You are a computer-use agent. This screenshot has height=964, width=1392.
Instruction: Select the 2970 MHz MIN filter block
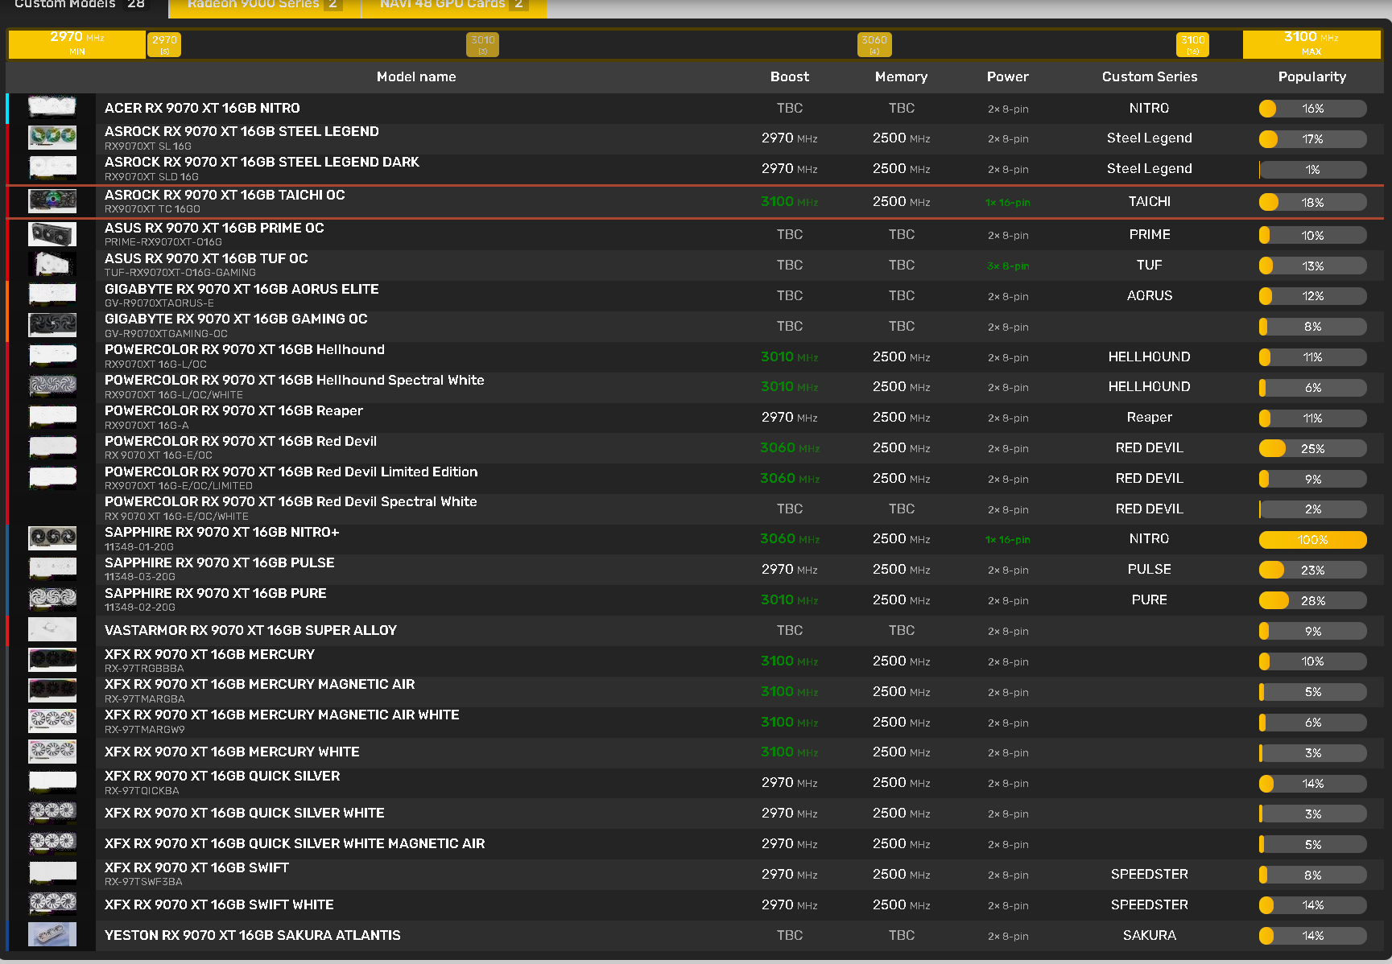77,43
